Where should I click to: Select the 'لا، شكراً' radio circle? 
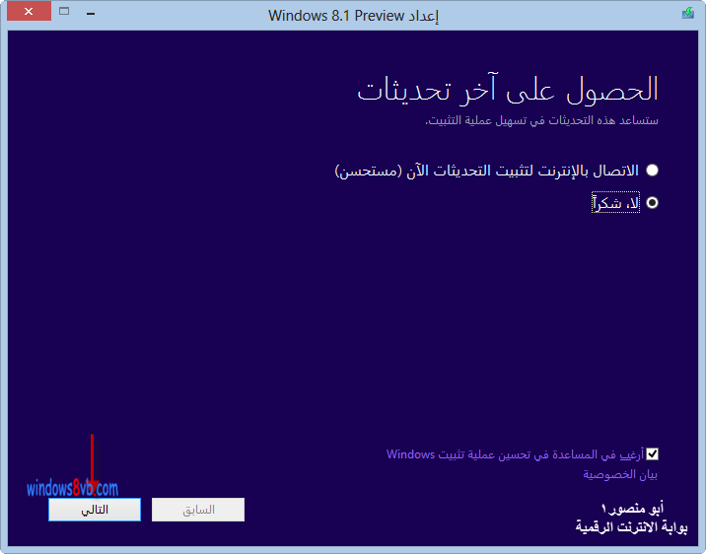click(652, 203)
